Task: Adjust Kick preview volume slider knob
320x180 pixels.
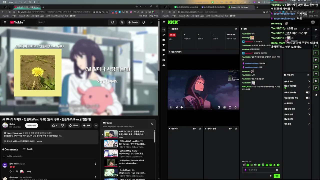Action: click(181, 107)
